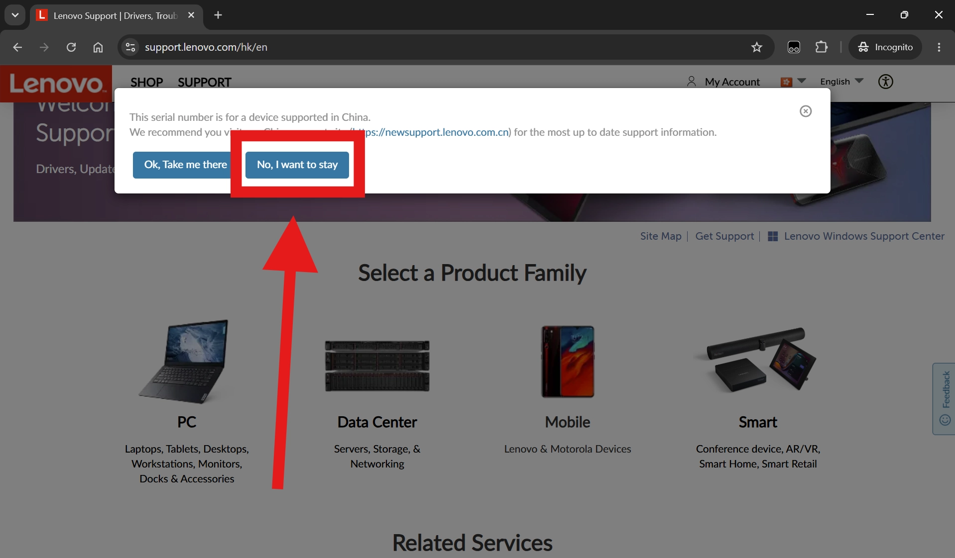Click the Incognito indicator
955x558 pixels.
pos(885,47)
